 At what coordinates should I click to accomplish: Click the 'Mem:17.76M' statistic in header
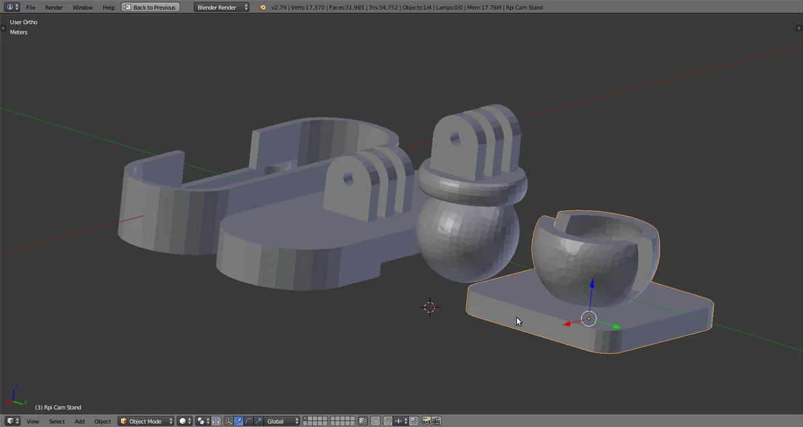(485, 8)
